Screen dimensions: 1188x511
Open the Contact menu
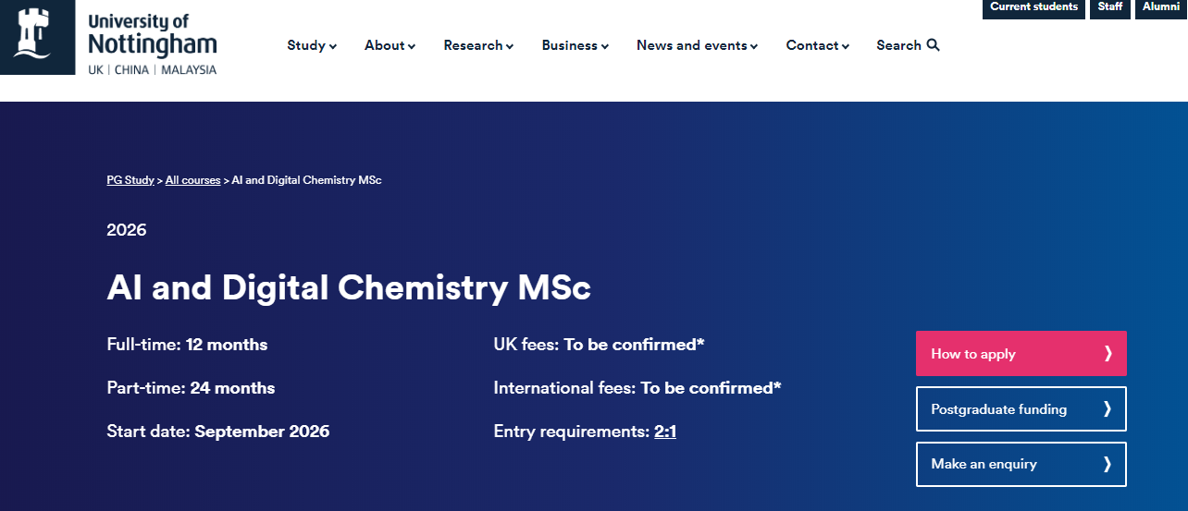817,45
